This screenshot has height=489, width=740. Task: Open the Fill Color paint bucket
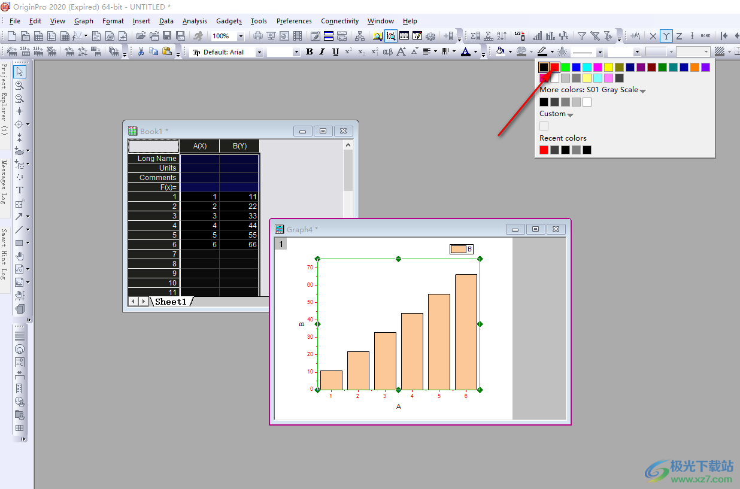tap(501, 52)
